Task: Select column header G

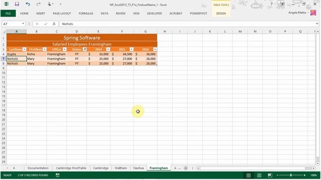Action: tap(145, 31)
